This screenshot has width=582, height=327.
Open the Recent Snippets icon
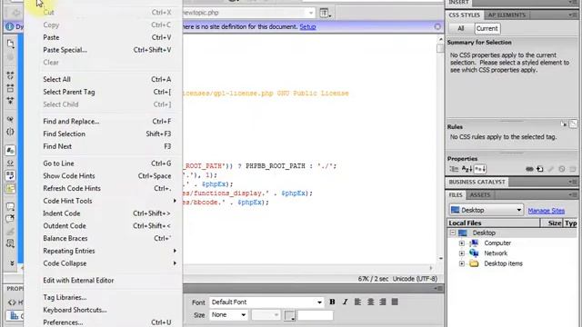click(x=10, y=243)
